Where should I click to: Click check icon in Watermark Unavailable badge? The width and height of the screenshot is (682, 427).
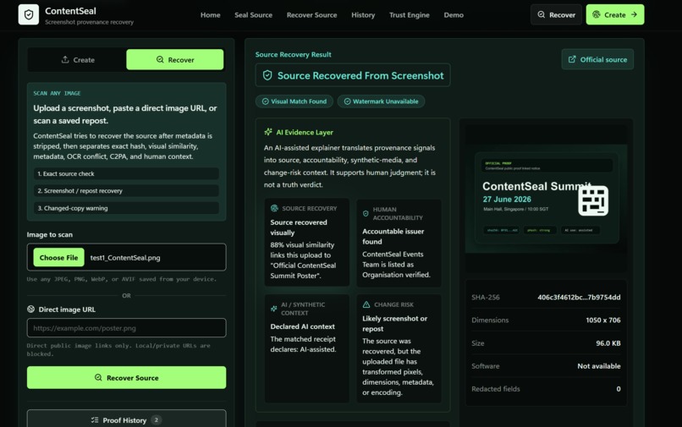347,101
